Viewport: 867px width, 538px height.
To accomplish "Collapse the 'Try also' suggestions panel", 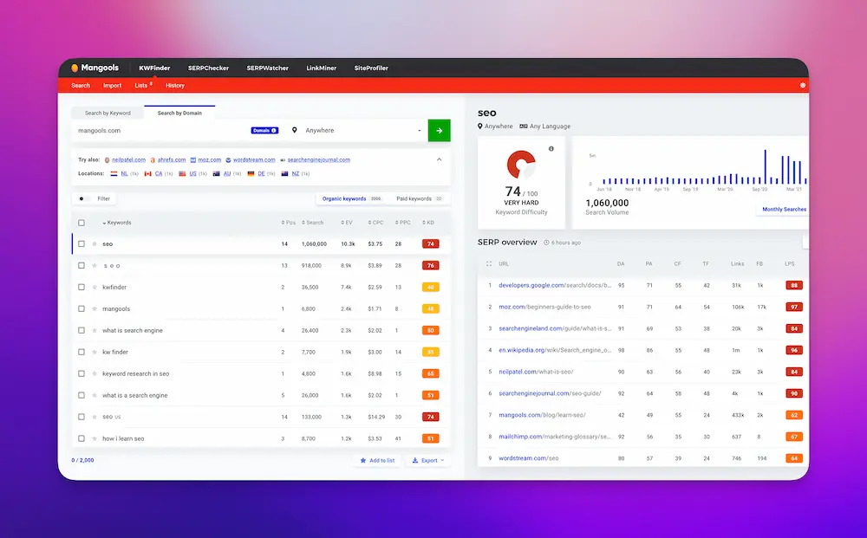I will (440, 159).
